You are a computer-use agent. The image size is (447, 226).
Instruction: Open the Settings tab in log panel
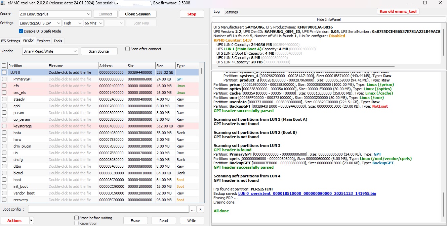[231, 12]
